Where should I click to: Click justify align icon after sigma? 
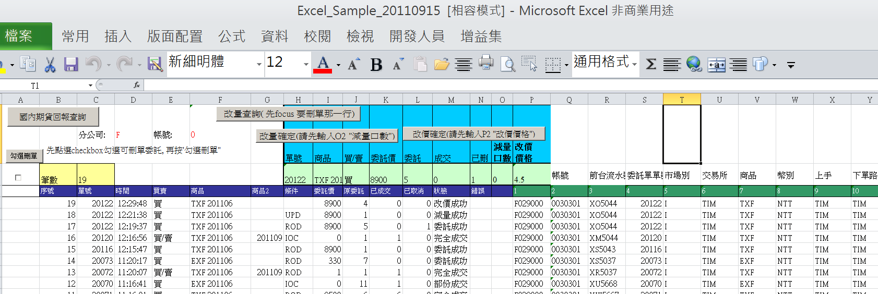point(672,65)
